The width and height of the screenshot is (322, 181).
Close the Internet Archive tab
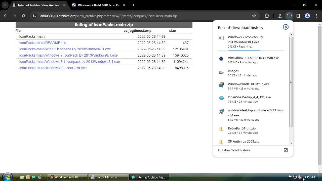tap(64, 5)
